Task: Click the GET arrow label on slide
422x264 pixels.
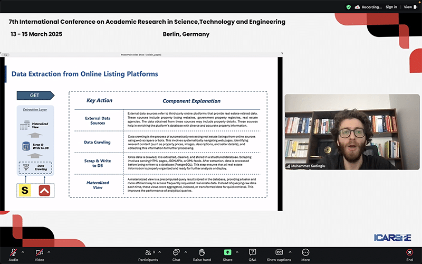Action: [35, 96]
